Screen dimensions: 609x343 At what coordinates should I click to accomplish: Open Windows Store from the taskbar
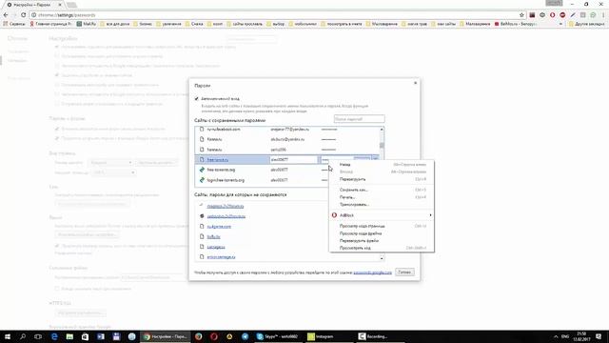pos(85,336)
